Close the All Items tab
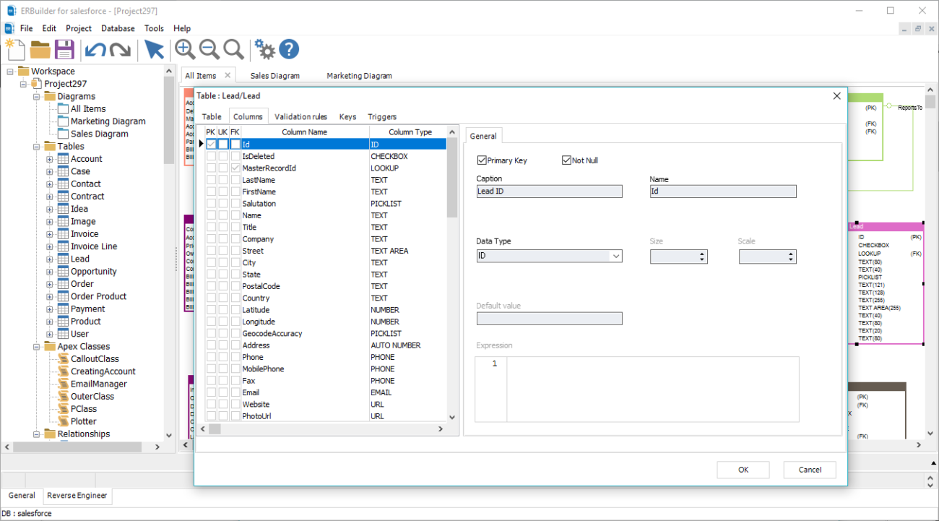Screen dimensions: 939x521 (228, 75)
